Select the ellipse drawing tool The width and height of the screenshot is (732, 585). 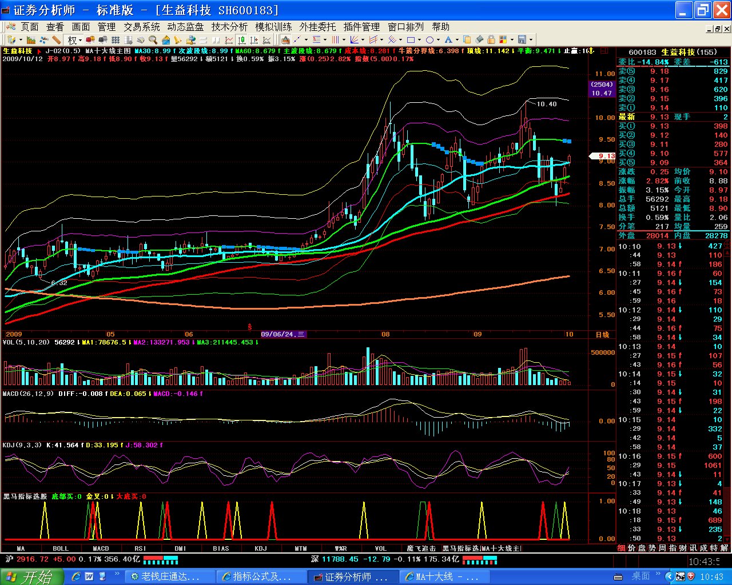[x=429, y=40]
